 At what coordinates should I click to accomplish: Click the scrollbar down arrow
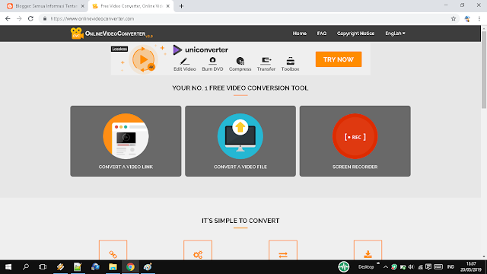click(484, 256)
